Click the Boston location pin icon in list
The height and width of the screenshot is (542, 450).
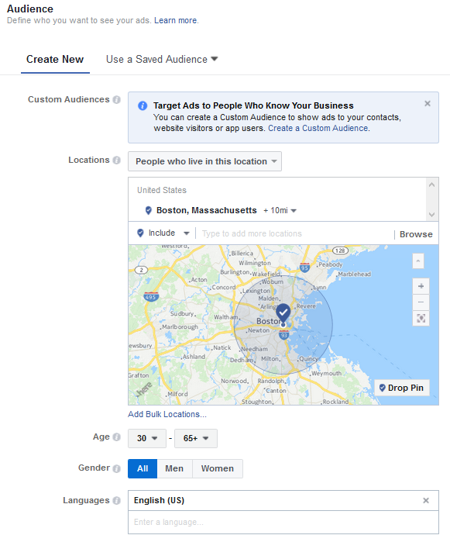point(149,210)
